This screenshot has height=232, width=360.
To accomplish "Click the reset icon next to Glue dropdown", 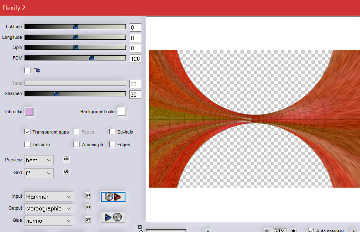I will (x=88, y=219).
